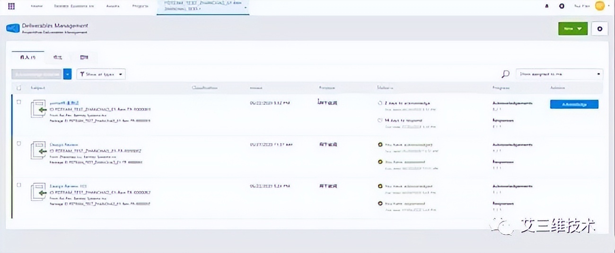Click the Deliverables Management logo icon
The height and width of the screenshot is (253, 615).
click(13, 28)
